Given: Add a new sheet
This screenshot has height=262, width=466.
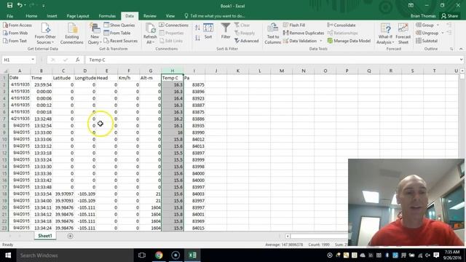Looking at the screenshot, I should coord(70,236).
